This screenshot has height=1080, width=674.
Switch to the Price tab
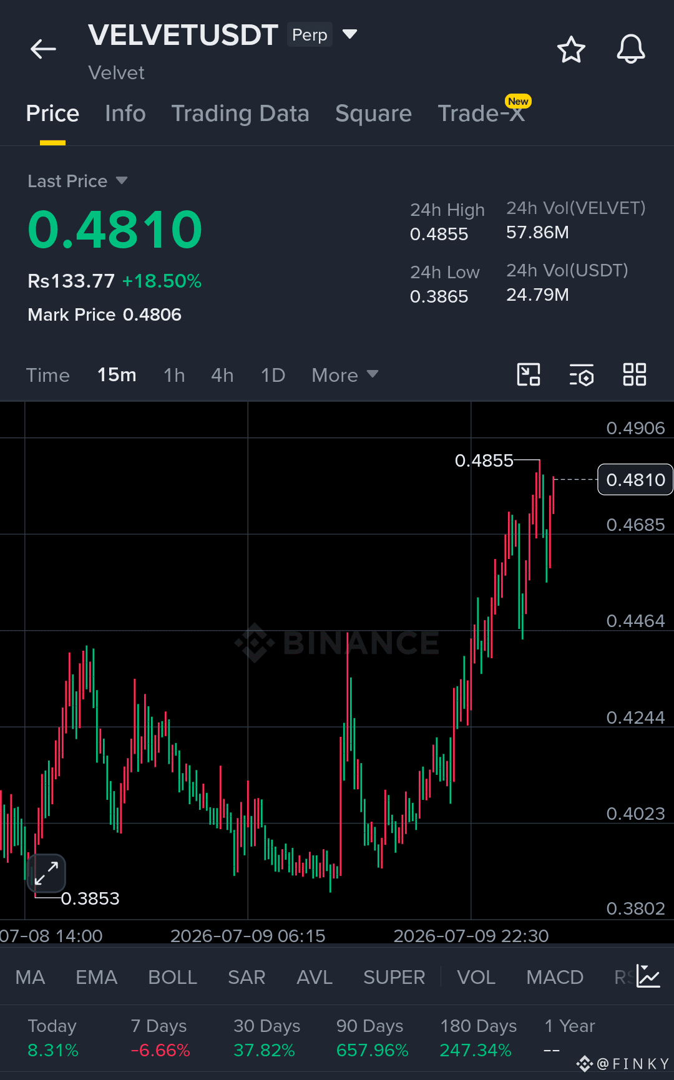tap(52, 114)
